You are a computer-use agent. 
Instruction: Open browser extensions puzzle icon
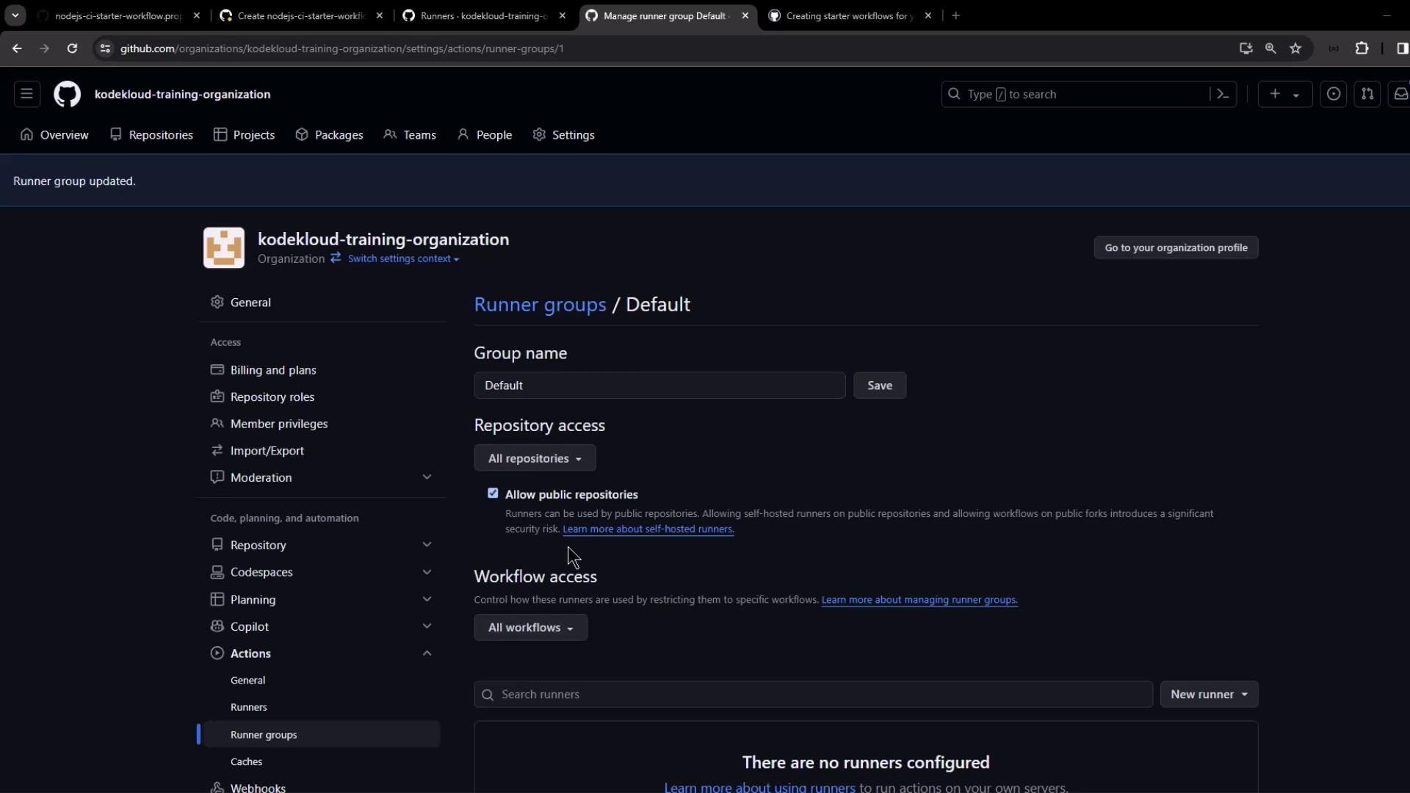tap(1362, 48)
